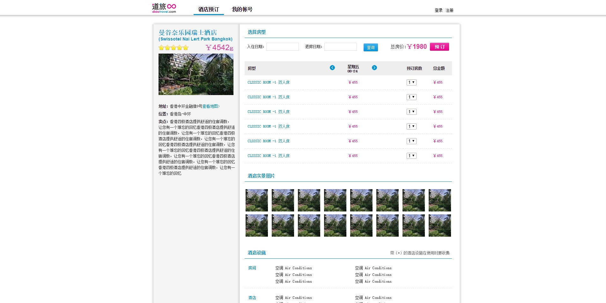Go to previous date with left arrow
Image resolution: width=606 pixels, height=303 pixels.
point(332,68)
